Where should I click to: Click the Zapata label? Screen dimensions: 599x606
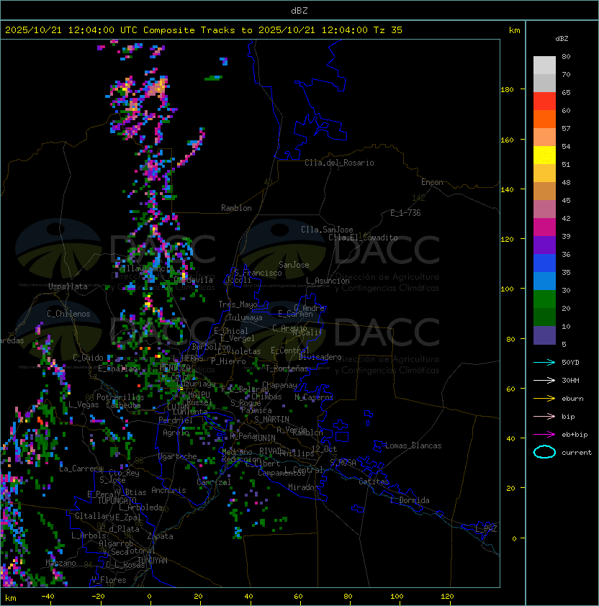[160, 536]
